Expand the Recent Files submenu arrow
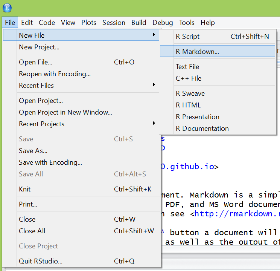The width and height of the screenshot is (280, 271). click(x=154, y=85)
